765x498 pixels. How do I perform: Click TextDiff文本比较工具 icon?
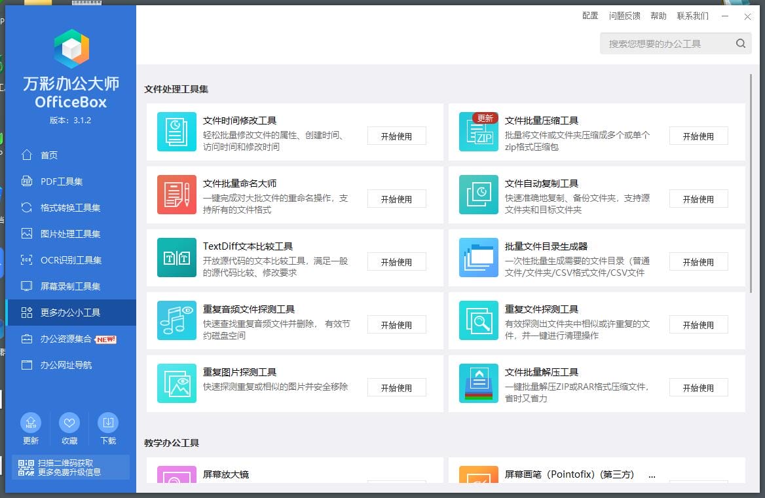point(177,258)
